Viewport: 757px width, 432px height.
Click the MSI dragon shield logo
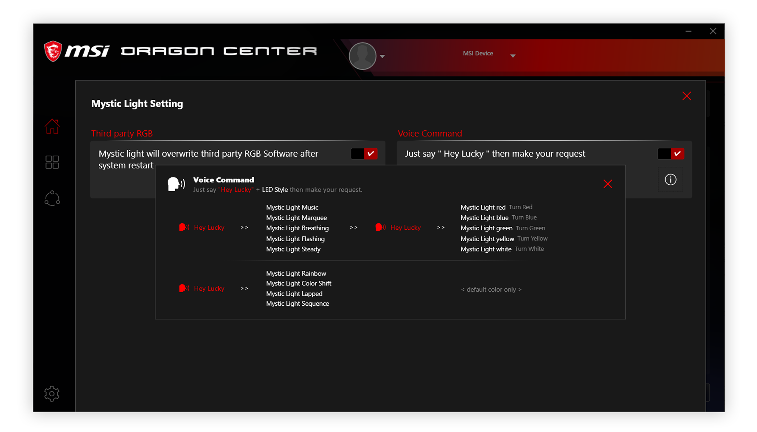pos(53,51)
